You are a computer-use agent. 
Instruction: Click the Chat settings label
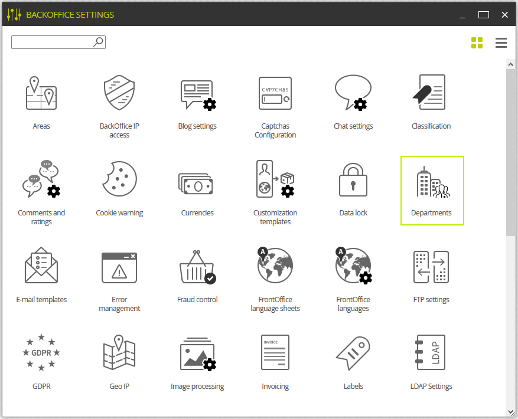point(353,126)
